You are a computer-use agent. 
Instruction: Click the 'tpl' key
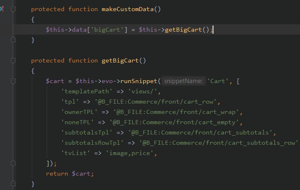(70, 102)
